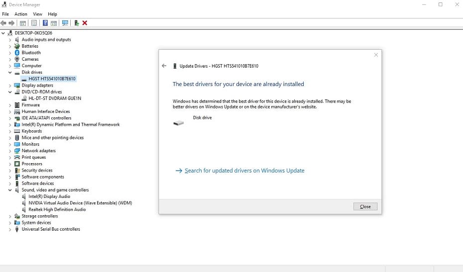The image size is (463, 272).
Task: Expand the Human Interface Devices node
Action: click(10, 111)
